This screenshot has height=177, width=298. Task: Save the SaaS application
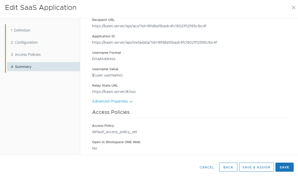(284, 167)
